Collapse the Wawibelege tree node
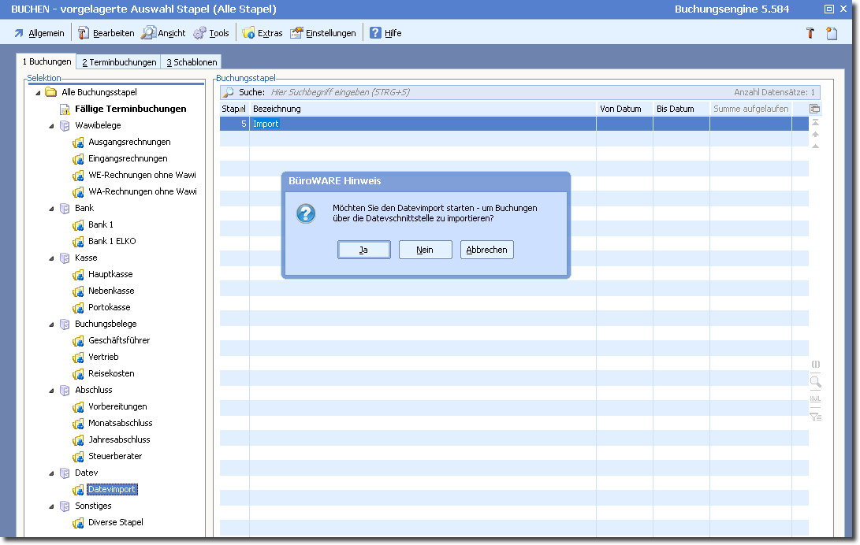This screenshot has height=545, width=860. [x=51, y=126]
